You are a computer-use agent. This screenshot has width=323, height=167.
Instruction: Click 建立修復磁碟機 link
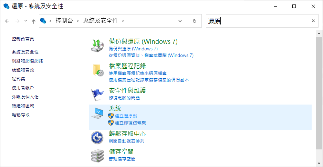click(131, 123)
